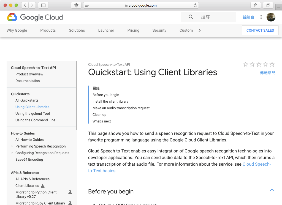Click Cloud Speech-to-Text API breadcrumb
This screenshot has height=205, width=282.
[x=109, y=64]
